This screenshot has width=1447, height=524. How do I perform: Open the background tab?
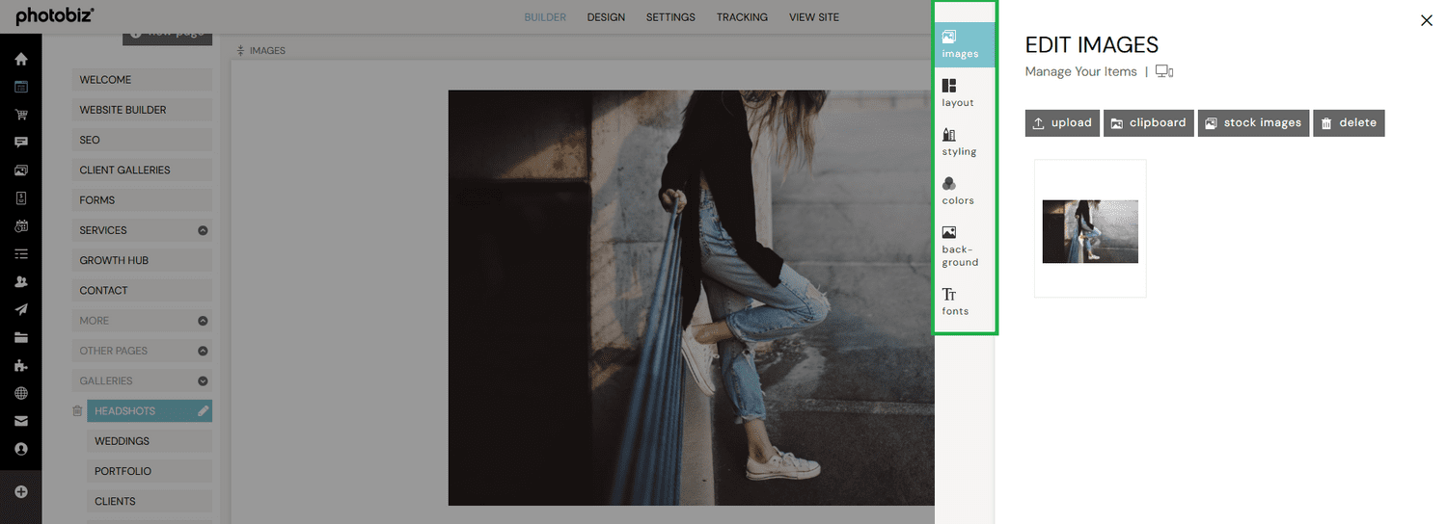coord(960,247)
